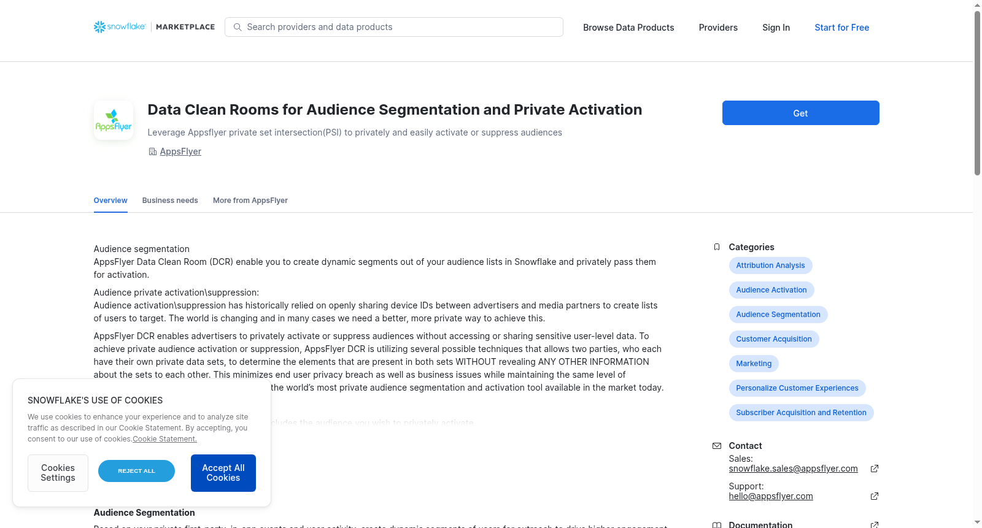Switch to the Business needs tab
The image size is (982, 528).
click(x=170, y=201)
